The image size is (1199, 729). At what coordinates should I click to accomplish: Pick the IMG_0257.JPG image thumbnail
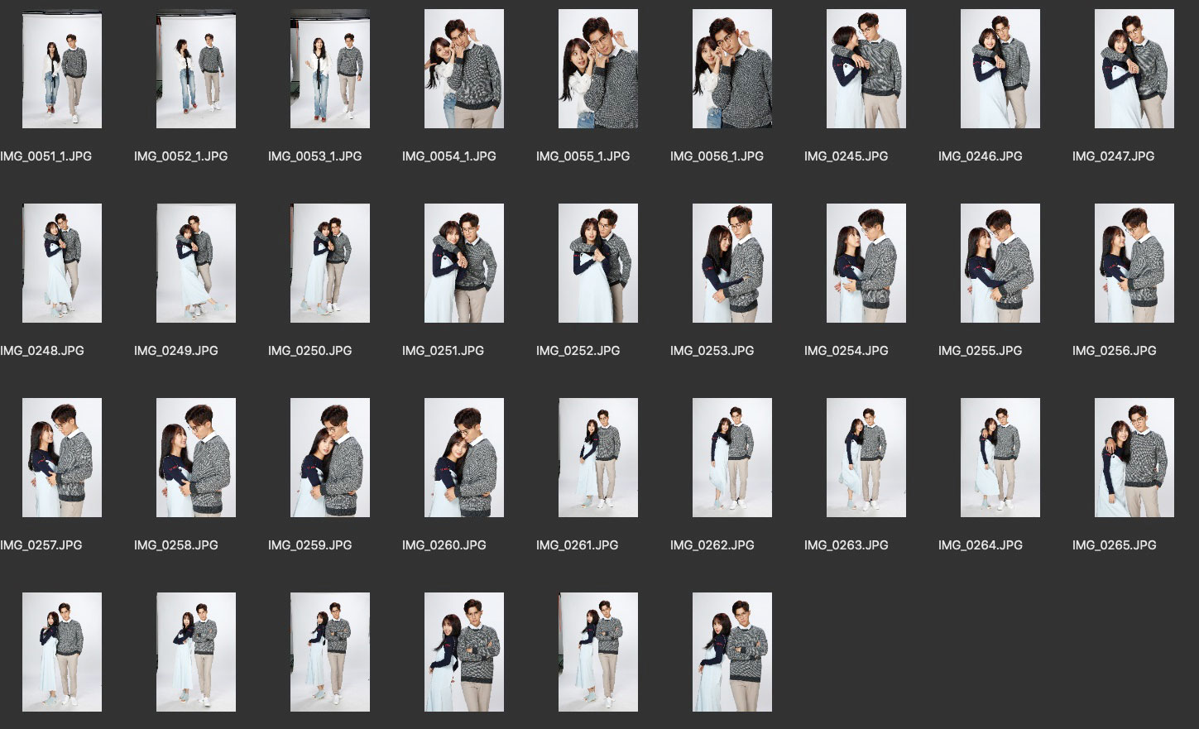pyautogui.click(x=62, y=458)
